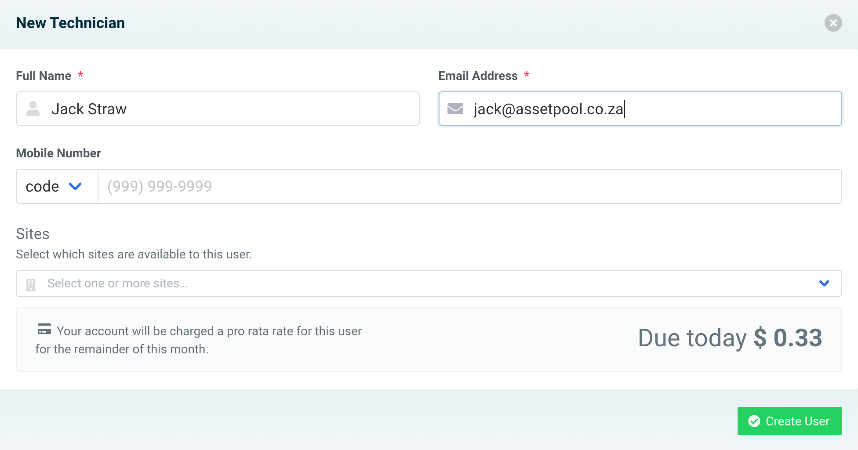This screenshot has width=858, height=450.
Task: Click the red asterisk next to Email Address
Action: (527, 75)
